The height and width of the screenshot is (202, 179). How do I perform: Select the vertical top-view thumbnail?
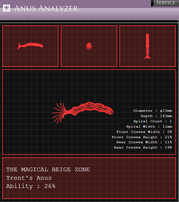[148, 46]
